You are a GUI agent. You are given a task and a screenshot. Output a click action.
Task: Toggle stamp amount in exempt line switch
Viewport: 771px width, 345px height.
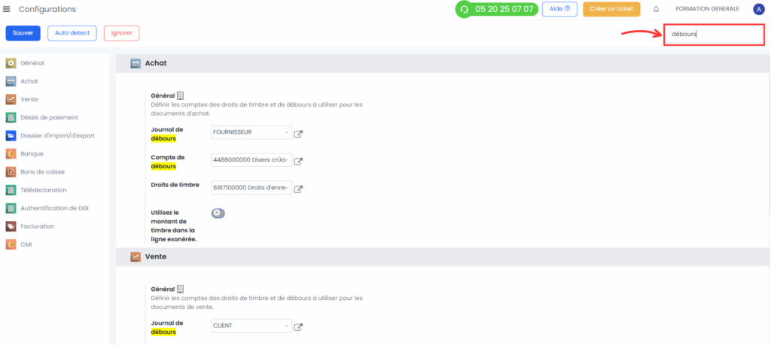[x=218, y=213]
